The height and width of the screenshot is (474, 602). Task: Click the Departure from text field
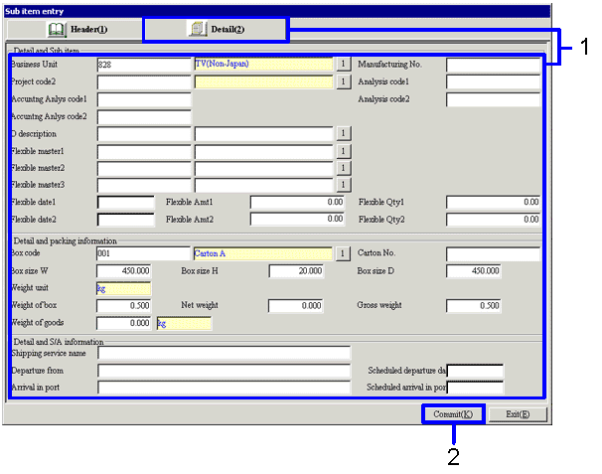[224, 371]
